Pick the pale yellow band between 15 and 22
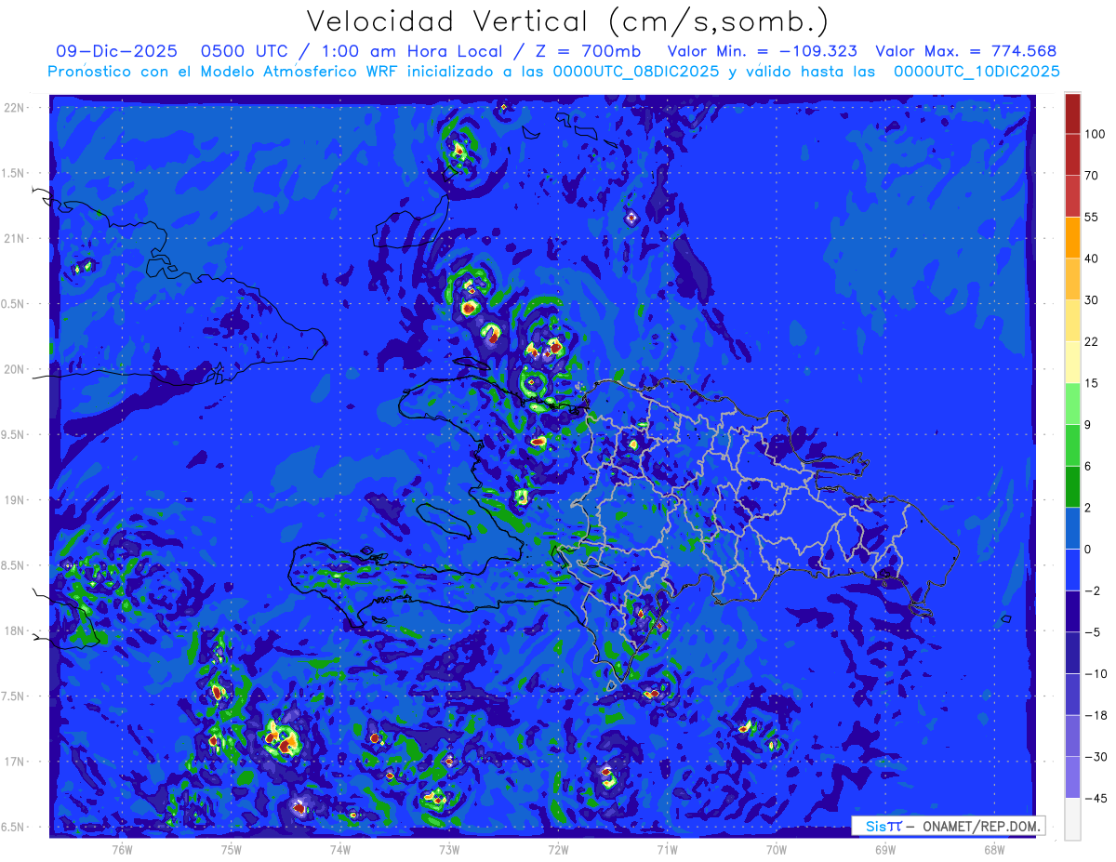 (1072, 362)
